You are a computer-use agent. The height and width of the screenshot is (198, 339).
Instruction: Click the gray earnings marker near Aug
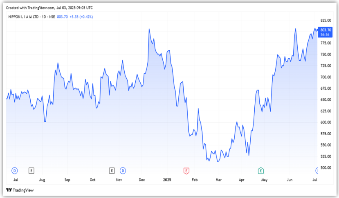(x=31, y=170)
